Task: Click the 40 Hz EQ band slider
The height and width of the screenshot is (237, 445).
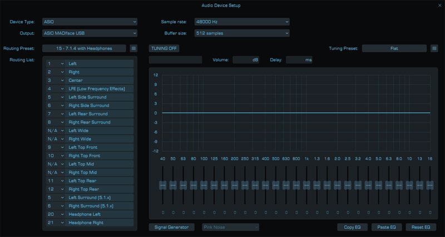Action: pos(162,185)
